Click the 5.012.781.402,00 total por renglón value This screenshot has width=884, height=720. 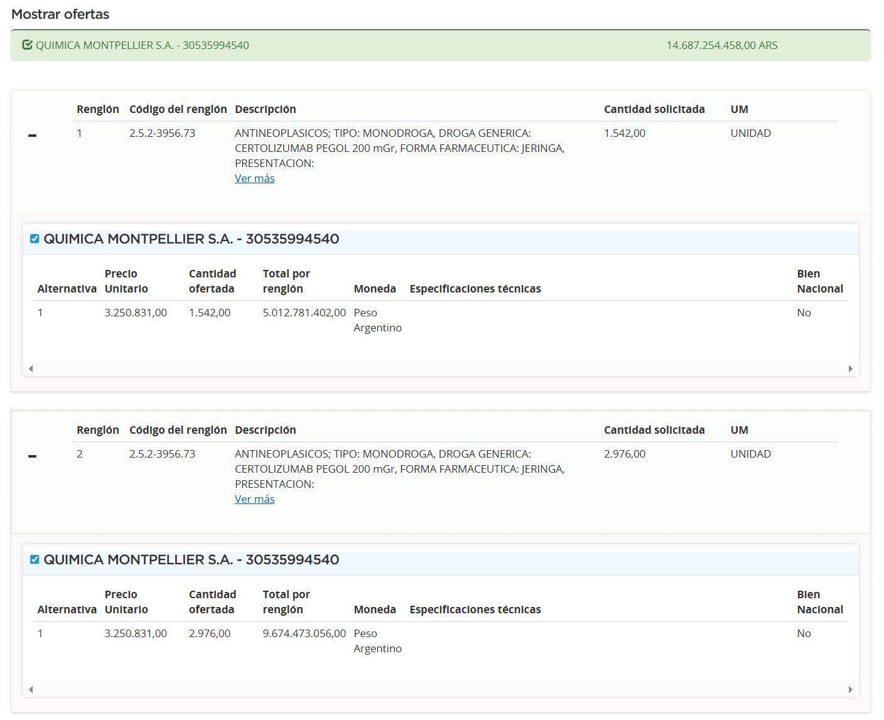pos(304,313)
